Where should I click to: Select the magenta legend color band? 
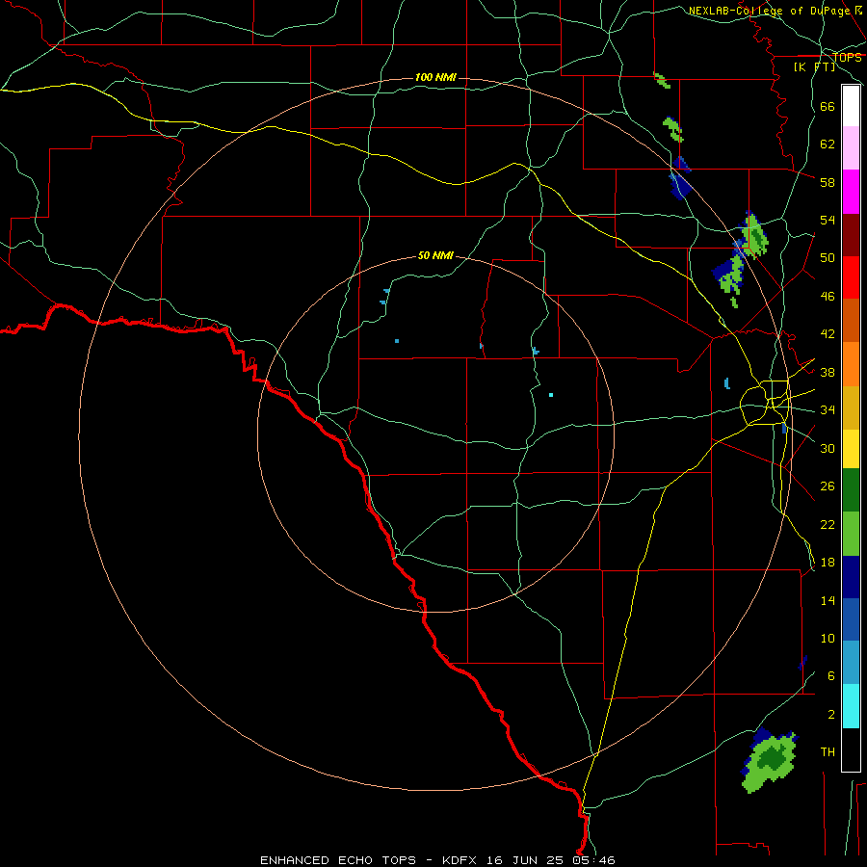tap(851, 192)
